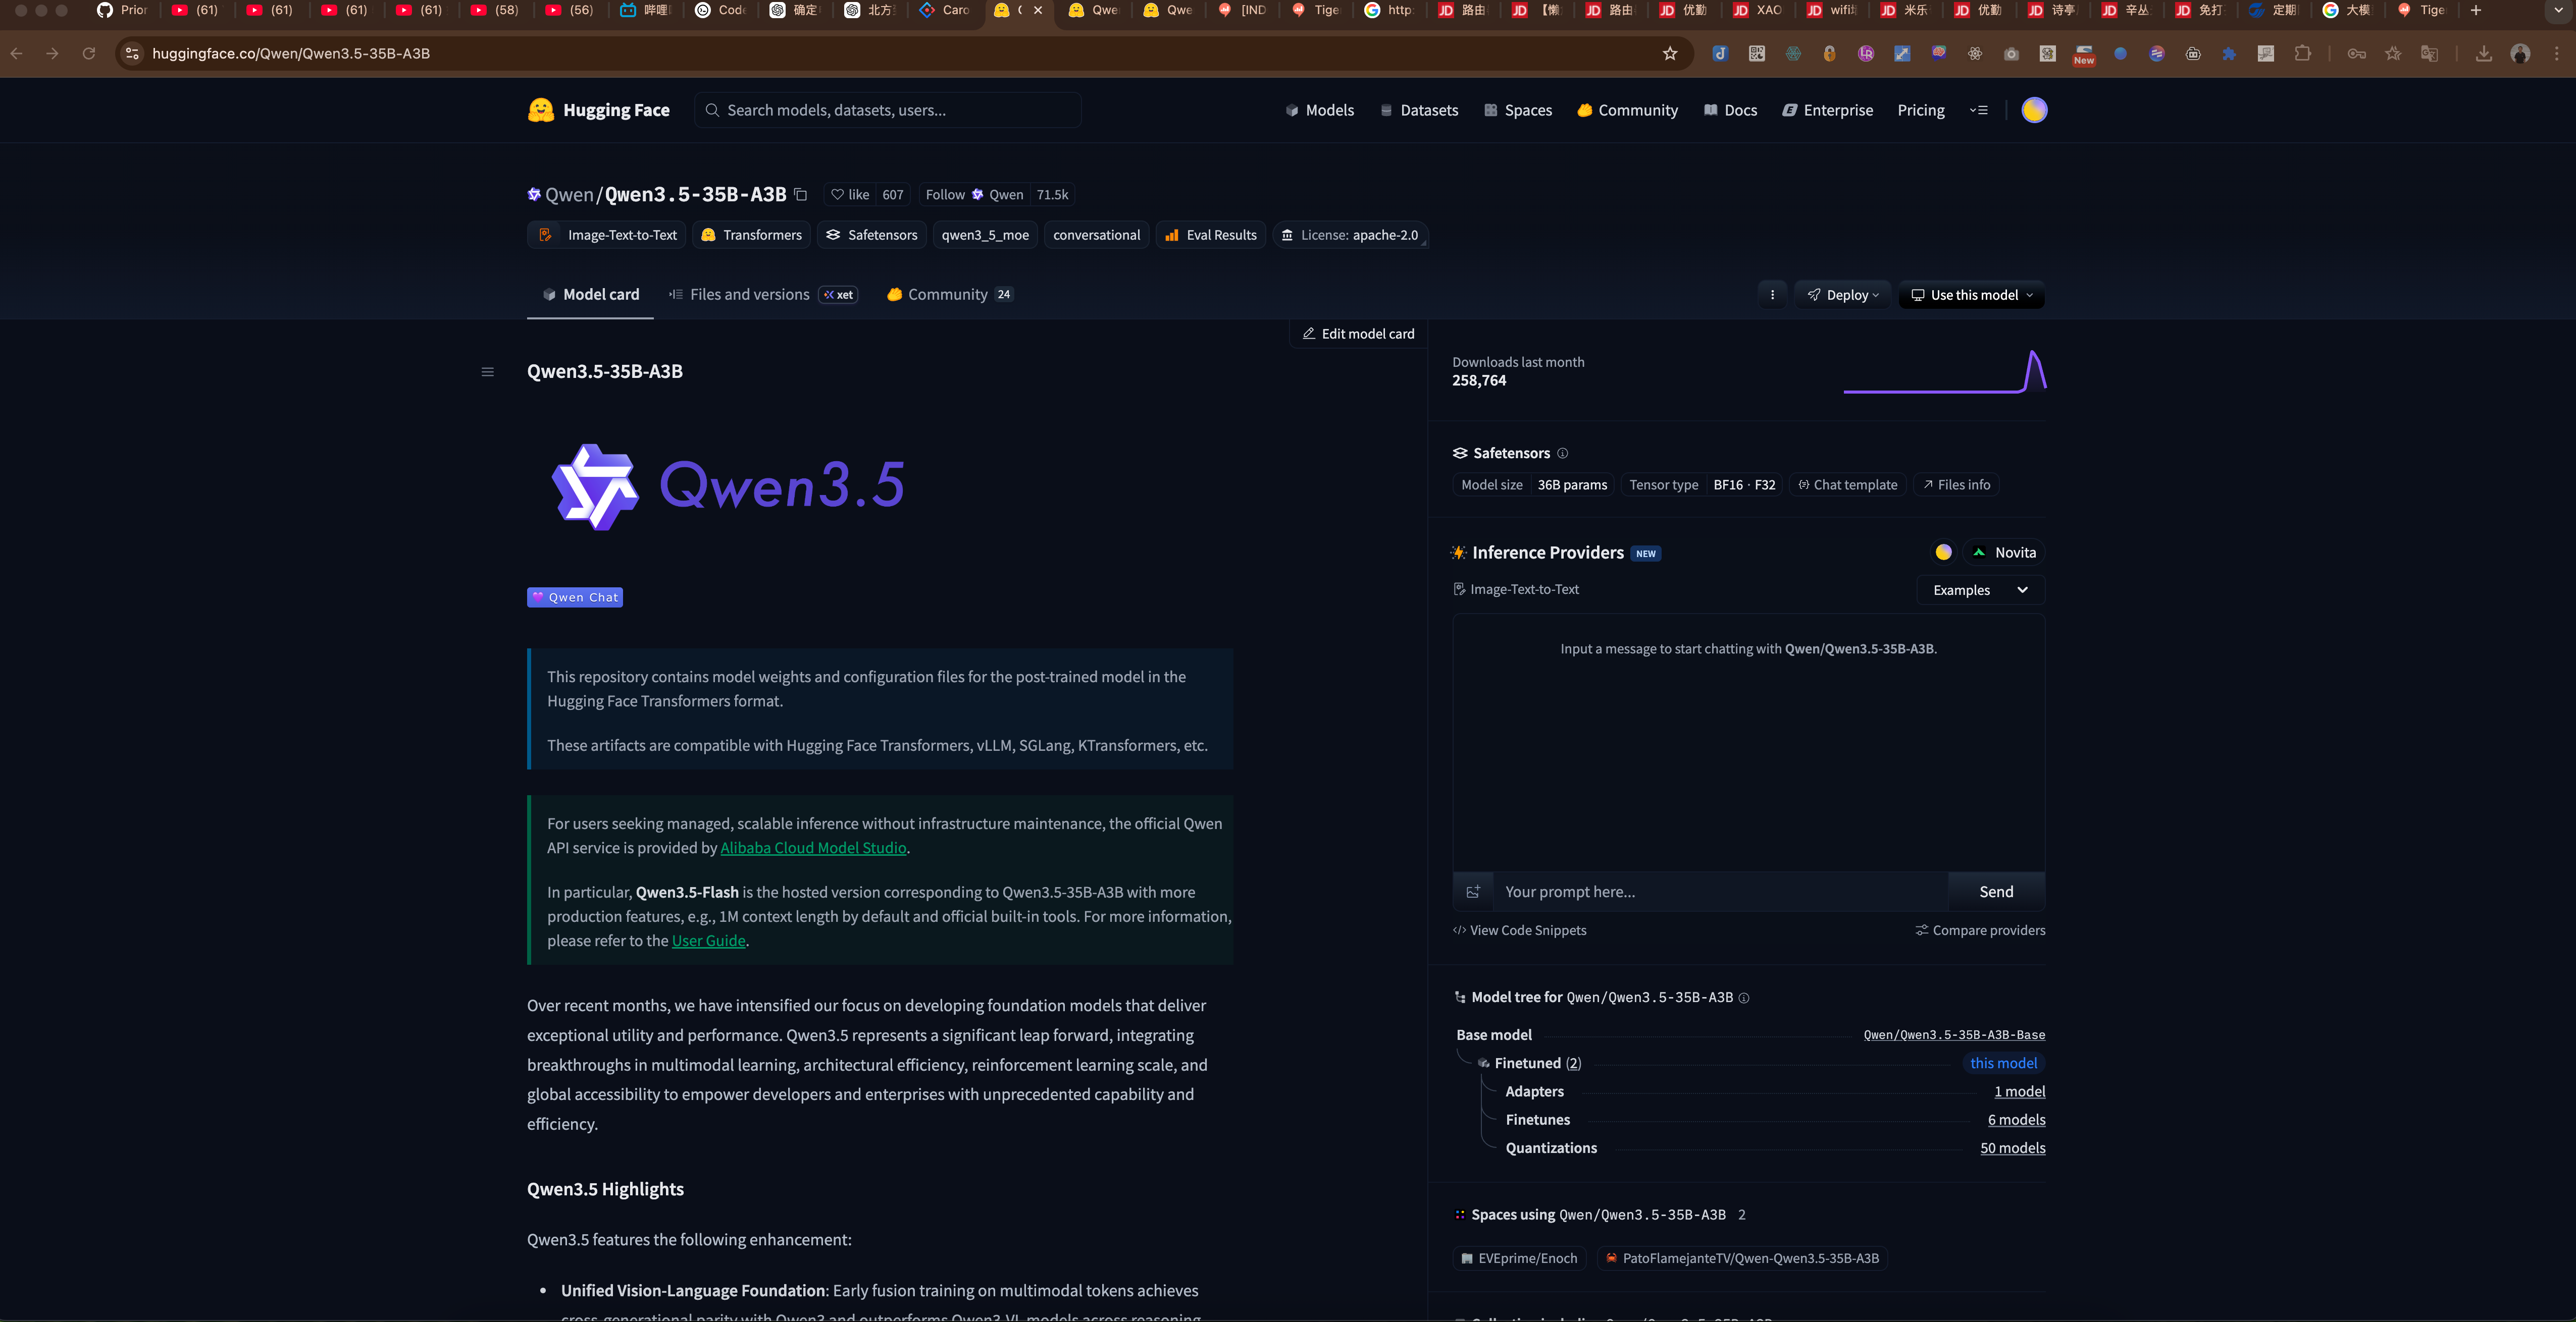Attach an image in the prompt box
This screenshot has height=1322, width=2576.
(x=1473, y=891)
